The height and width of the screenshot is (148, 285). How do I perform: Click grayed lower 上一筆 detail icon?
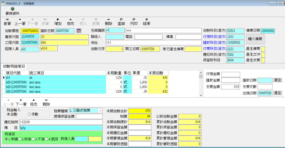point(8,103)
